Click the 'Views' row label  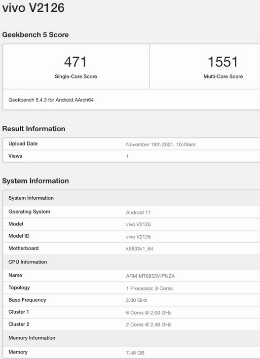pos(15,156)
